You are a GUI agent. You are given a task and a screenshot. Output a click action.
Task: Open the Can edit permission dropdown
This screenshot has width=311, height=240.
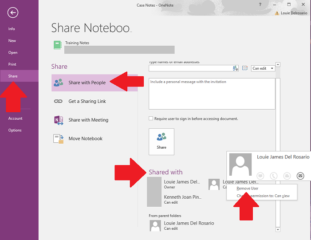coord(263,68)
